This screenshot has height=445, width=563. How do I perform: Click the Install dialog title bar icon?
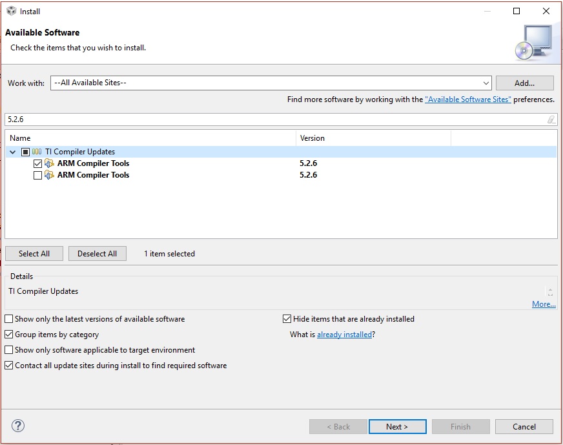point(11,11)
